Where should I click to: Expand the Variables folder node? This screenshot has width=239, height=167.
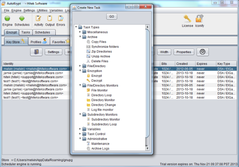click(80, 129)
